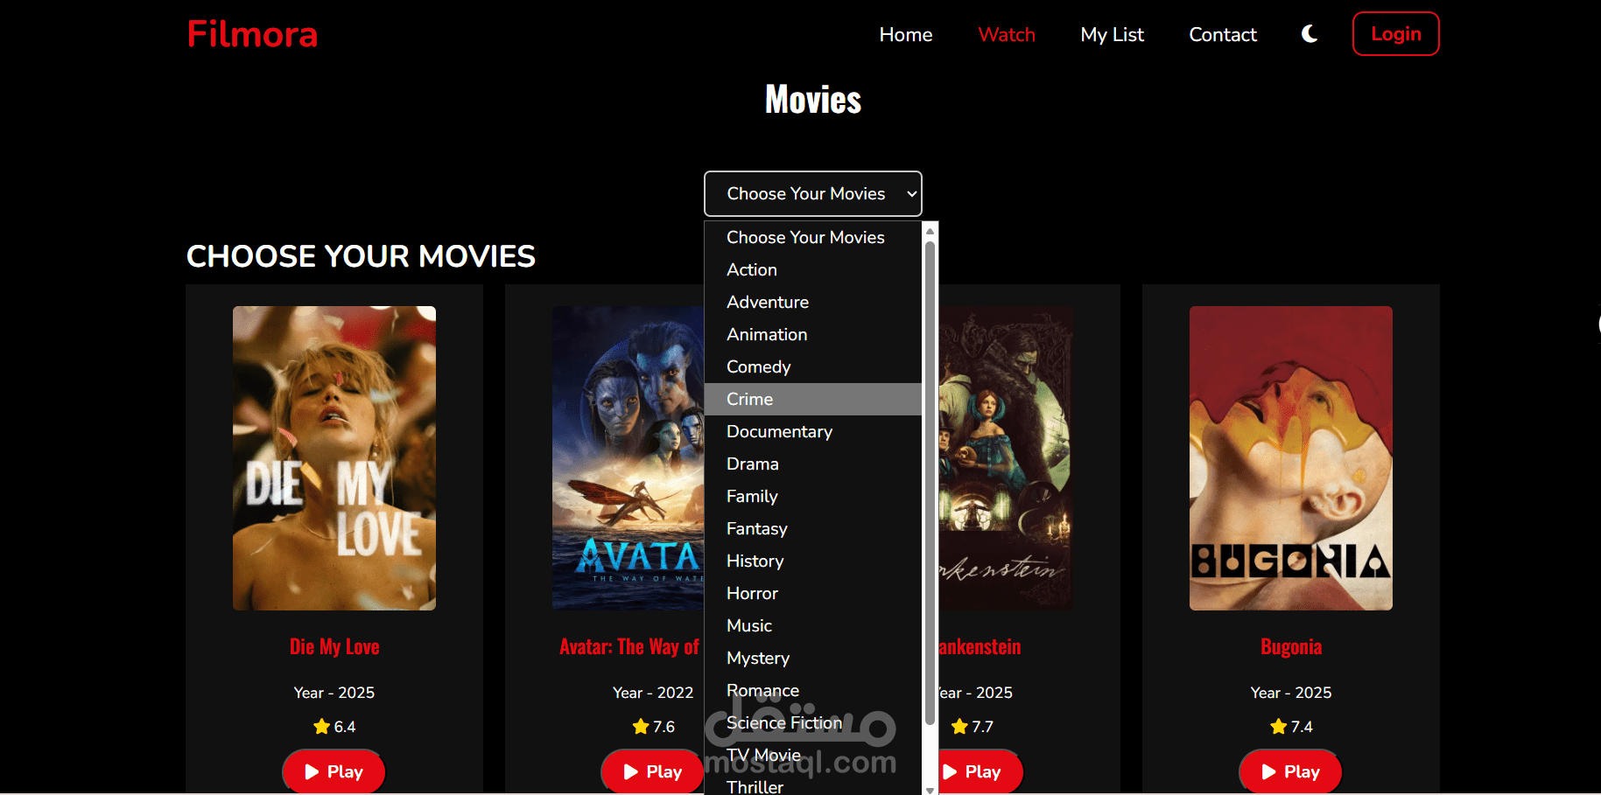Image resolution: width=1601 pixels, height=795 pixels.
Task: Click star rating icon beside 7.7
Action: pyautogui.click(x=959, y=726)
